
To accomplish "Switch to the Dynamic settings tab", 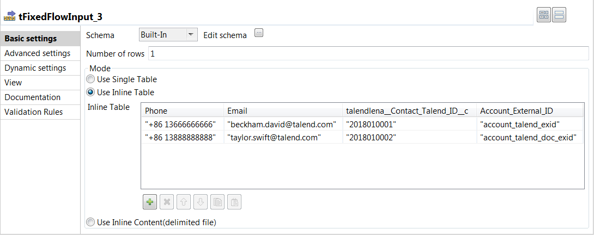I will click(35, 68).
